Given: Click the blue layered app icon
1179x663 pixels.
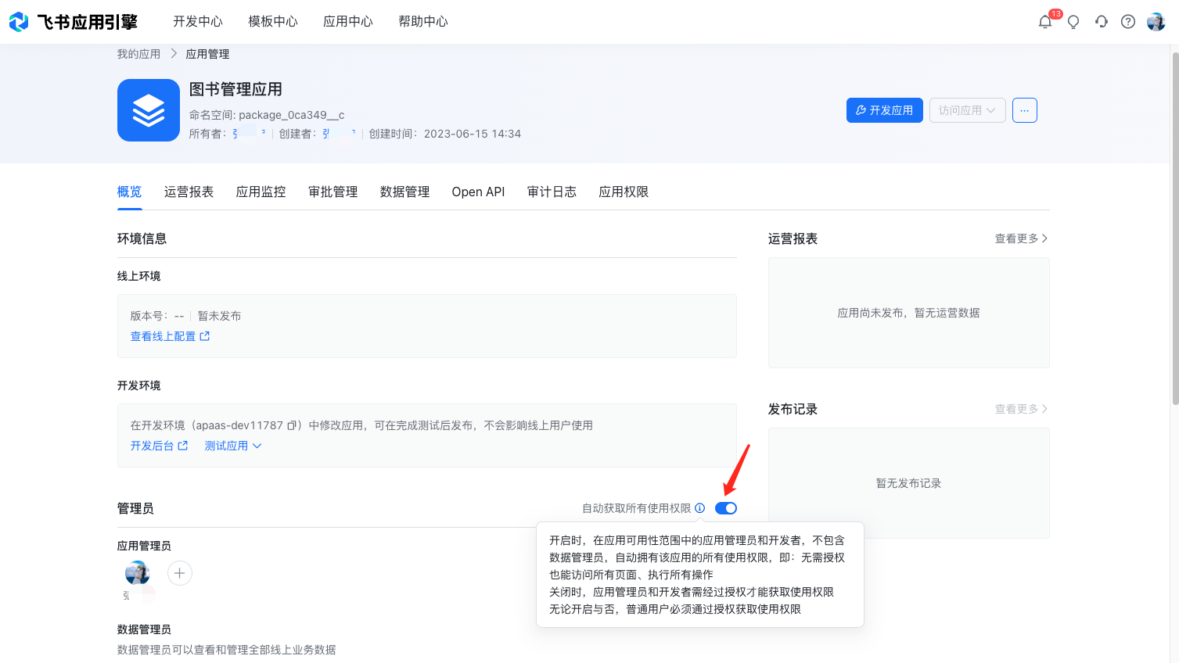Looking at the screenshot, I should pos(149,110).
